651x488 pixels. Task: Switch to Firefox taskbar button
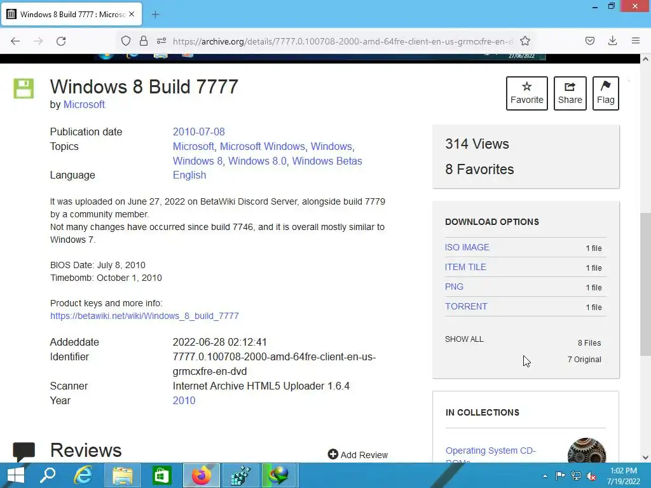pyautogui.click(x=202, y=475)
